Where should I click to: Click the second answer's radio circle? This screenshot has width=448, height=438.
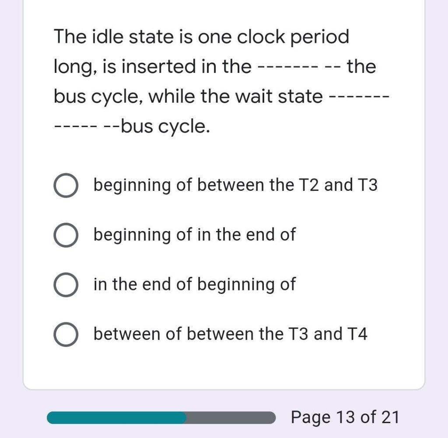[66, 235]
